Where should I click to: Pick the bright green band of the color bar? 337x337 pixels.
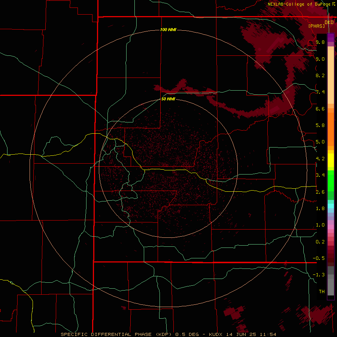331,180
